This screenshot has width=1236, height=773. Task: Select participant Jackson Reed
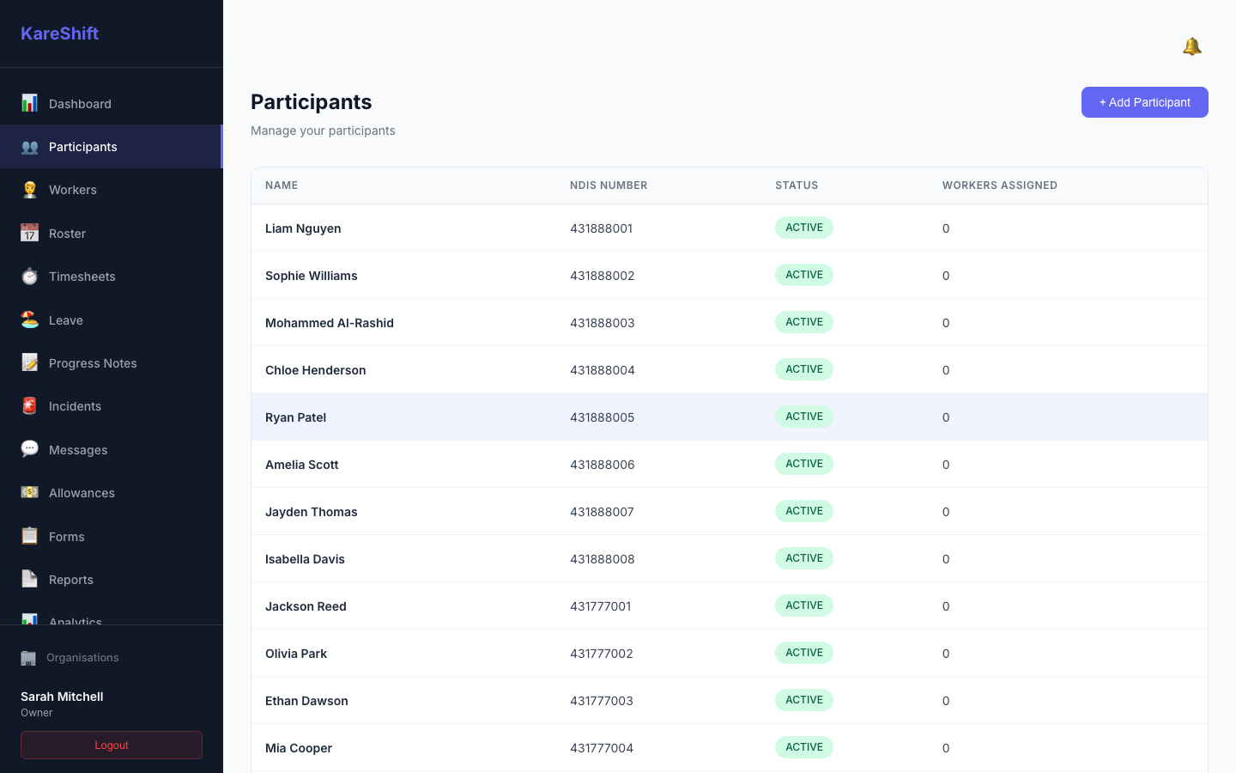point(306,606)
